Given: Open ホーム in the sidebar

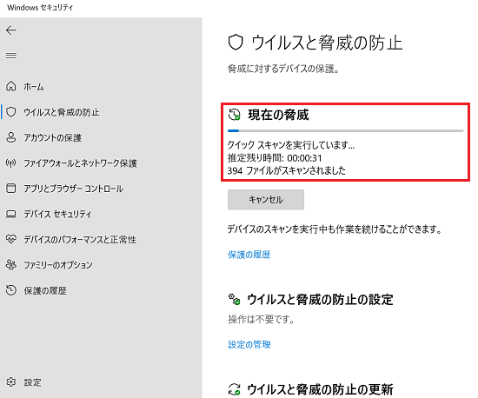Looking at the screenshot, I should (x=34, y=87).
